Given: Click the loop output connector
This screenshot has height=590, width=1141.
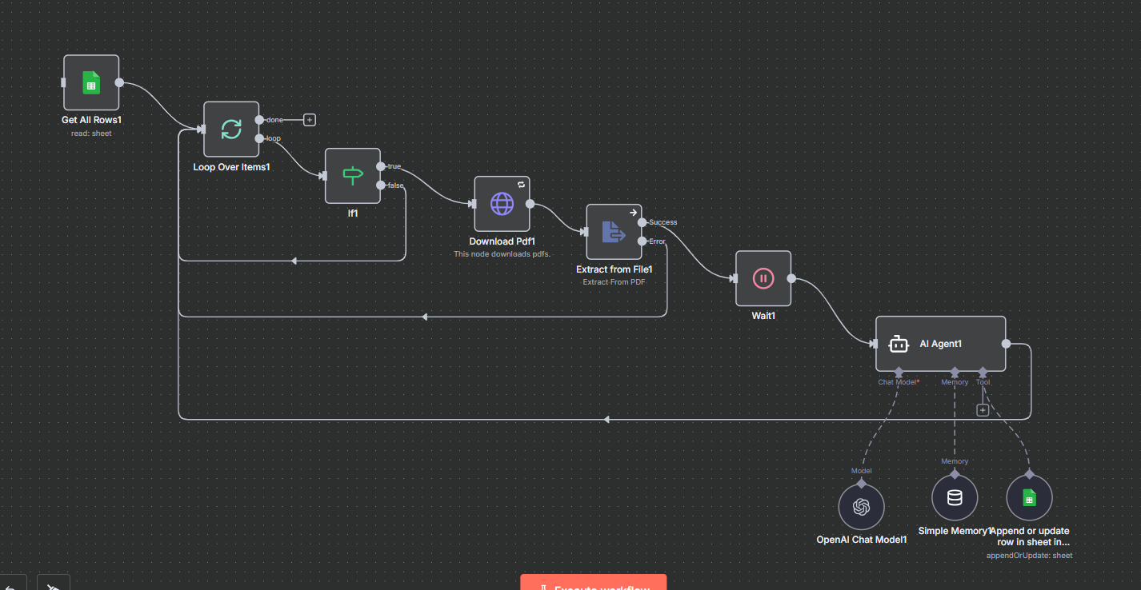Looking at the screenshot, I should [258, 138].
